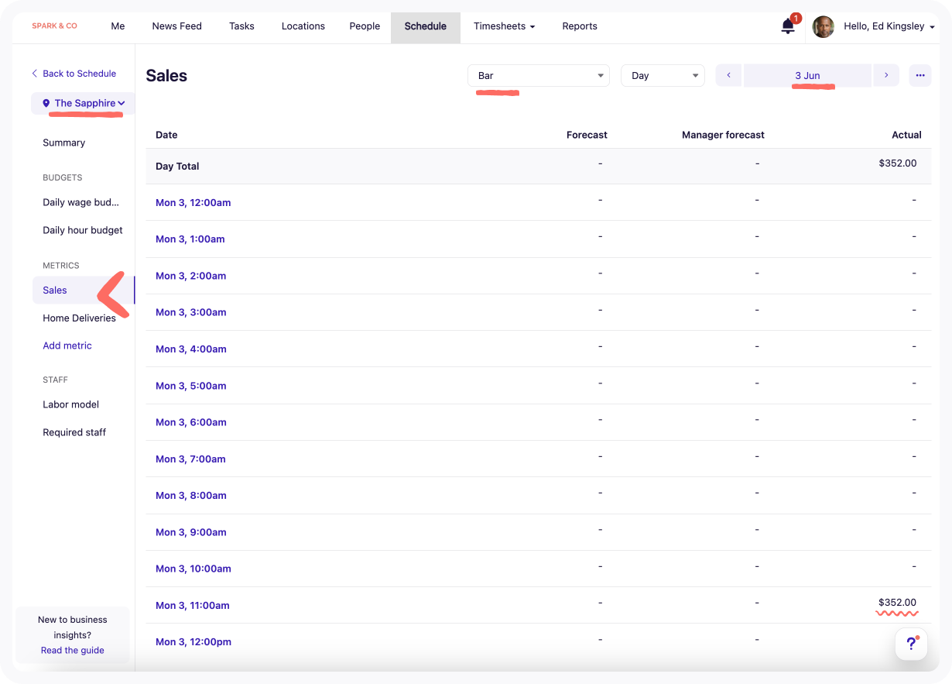Click the Manager forecast column header

pyautogui.click(x=723, y=135)
